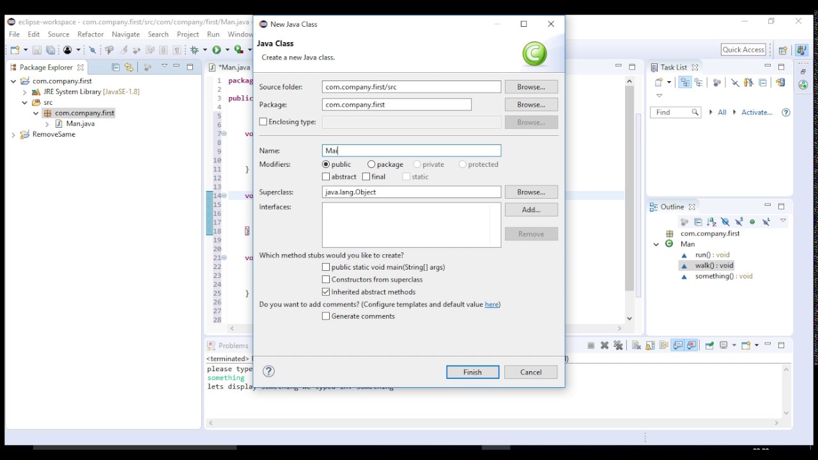
Task: Select the package modifier radio button
Action: [x=371, y=164]
